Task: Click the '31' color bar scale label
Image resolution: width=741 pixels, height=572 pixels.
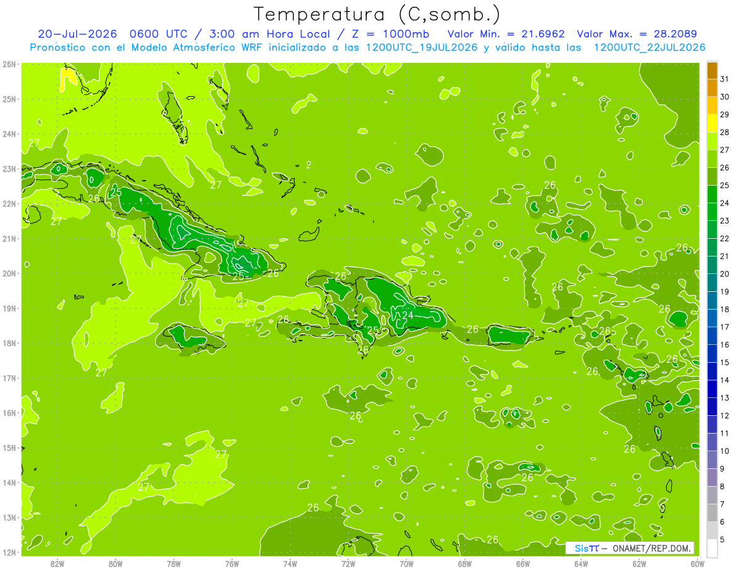Action: (724, 79)
